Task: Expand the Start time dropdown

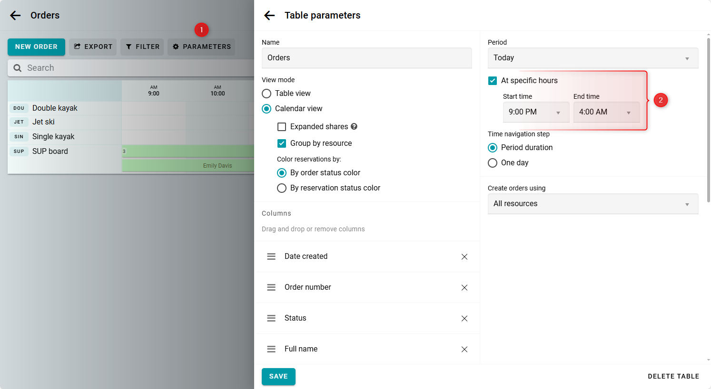Action: (536, 112)
